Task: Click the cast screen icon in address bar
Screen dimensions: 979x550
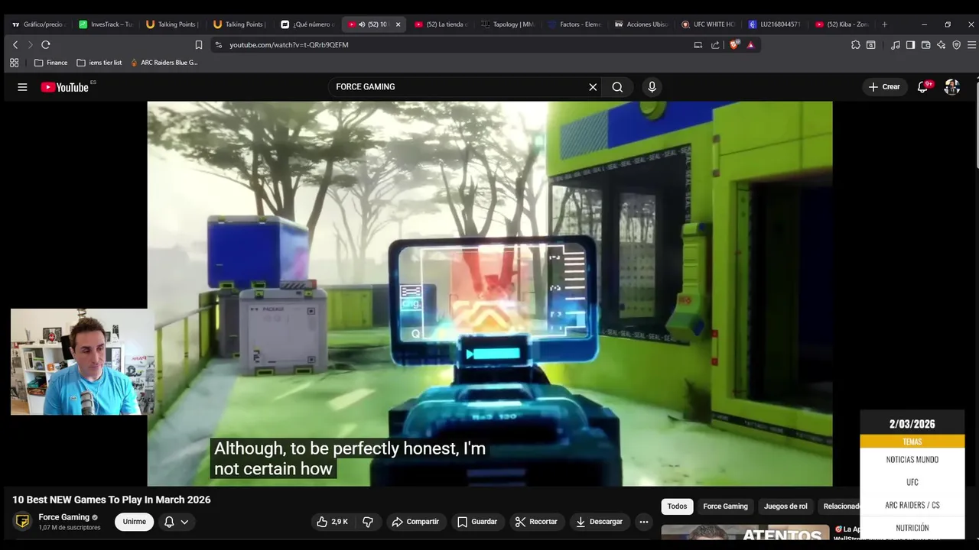Action: [x=698, y=45]
